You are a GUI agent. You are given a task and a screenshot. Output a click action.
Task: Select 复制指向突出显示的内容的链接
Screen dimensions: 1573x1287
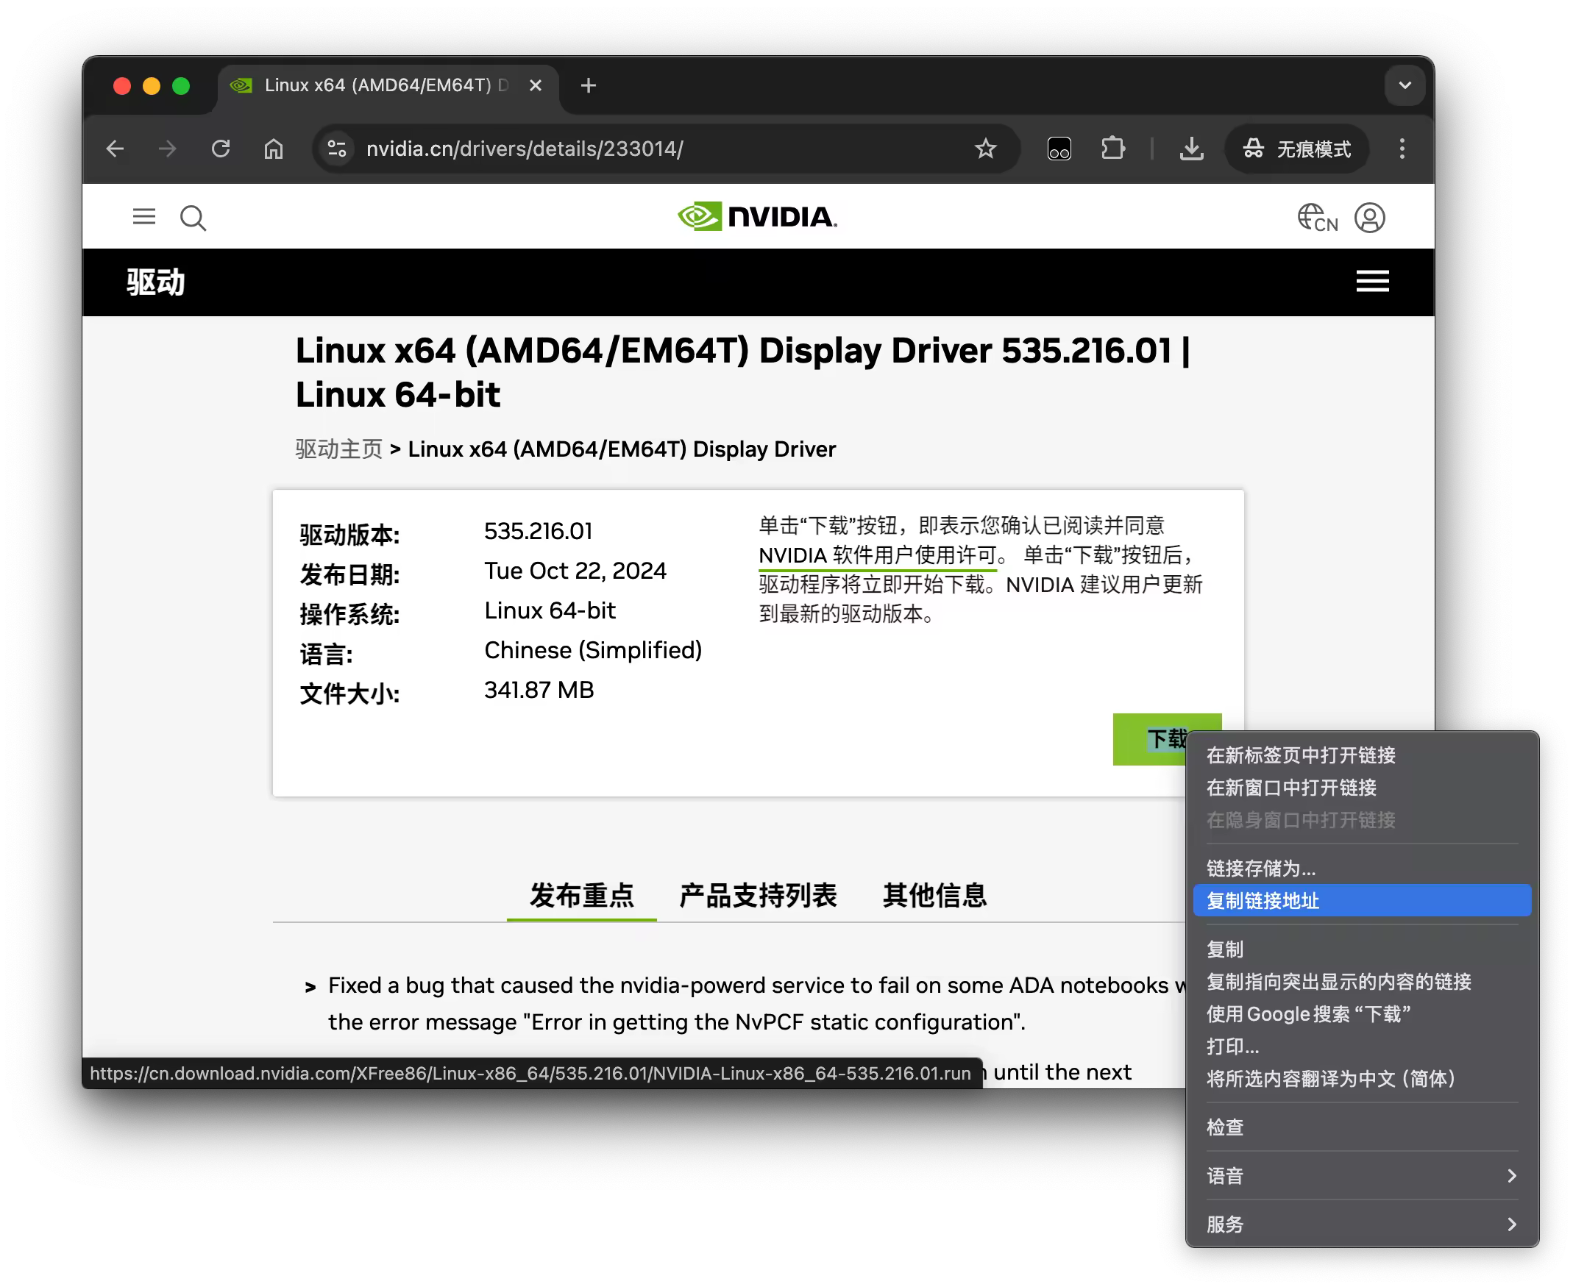(1362, 982)
